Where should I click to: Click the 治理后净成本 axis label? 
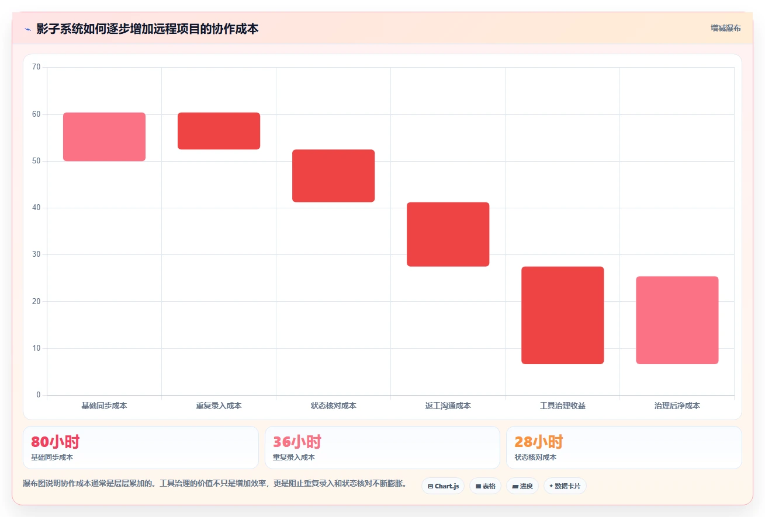click(677, 406)
